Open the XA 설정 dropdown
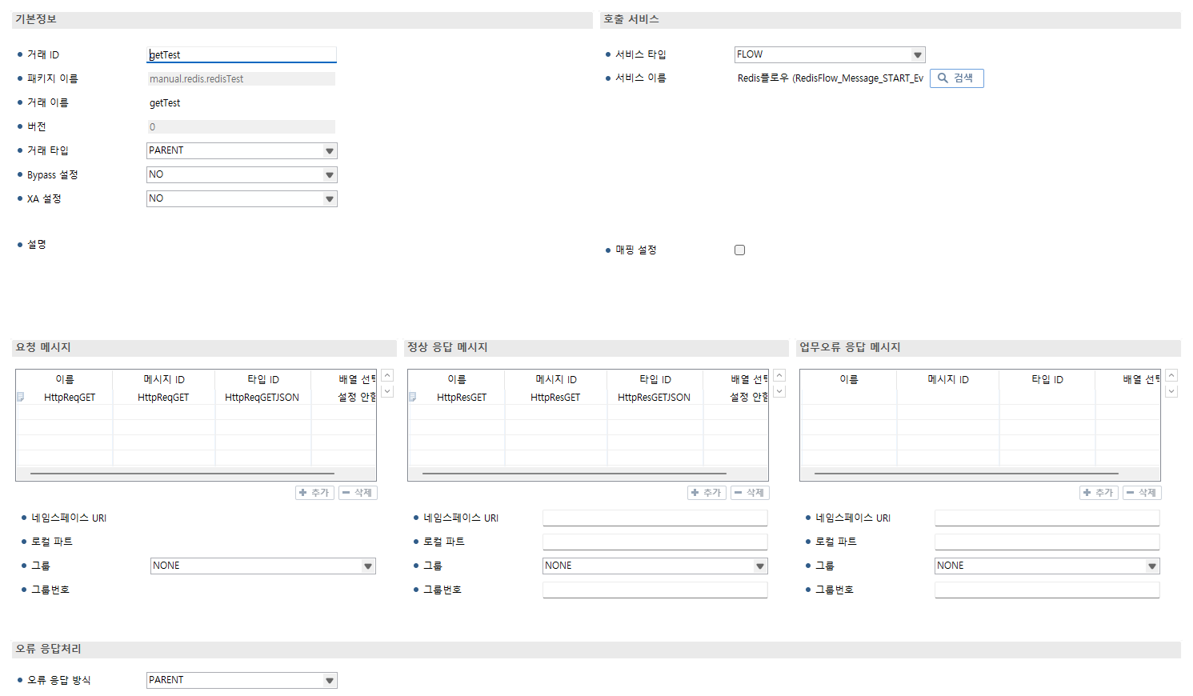The height and width of the screenshot is (696, 1193). pos(242,198)
